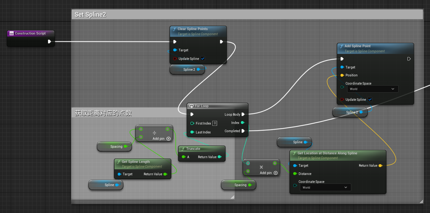Select the Add Spline Point node title
Screen dimensions: 430x213
point(358,46)
